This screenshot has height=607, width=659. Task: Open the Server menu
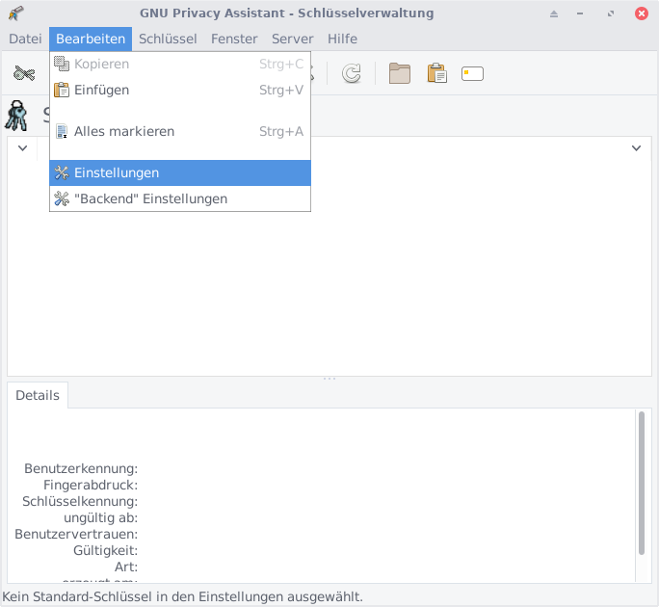[292, 39]
